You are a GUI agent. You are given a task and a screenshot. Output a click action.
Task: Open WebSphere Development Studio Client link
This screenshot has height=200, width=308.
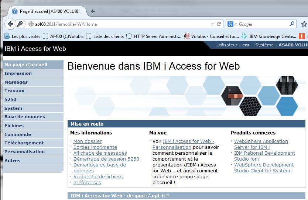(x=264, y=168)
